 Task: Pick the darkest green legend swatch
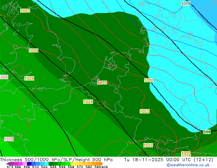[x=51, y=164]
